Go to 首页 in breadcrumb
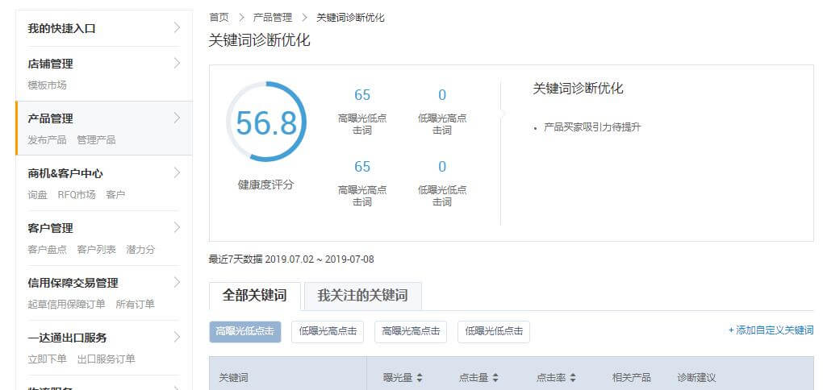 tap(218, 17)
